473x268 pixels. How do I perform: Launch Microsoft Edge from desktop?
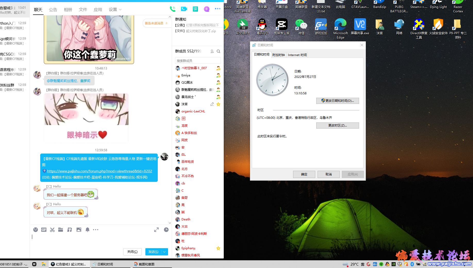click(x=341, y=29)
